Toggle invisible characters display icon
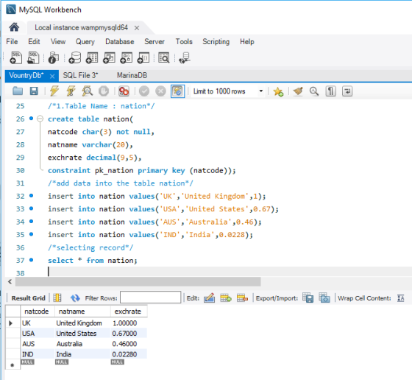 (x=330, y=91)
